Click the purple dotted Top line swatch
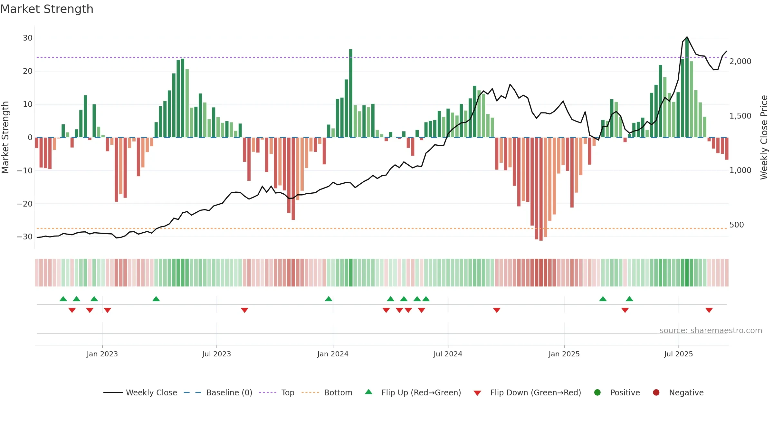773x435 pixels. point(268,392)
